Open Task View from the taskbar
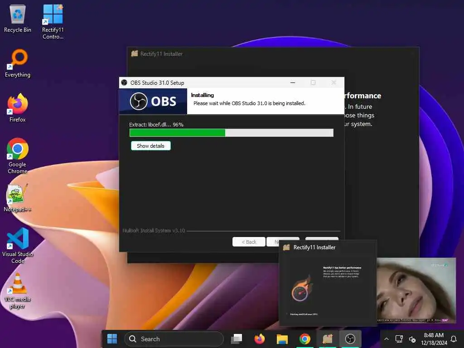This screenshot has height=348, width=464. click(237, 339)
